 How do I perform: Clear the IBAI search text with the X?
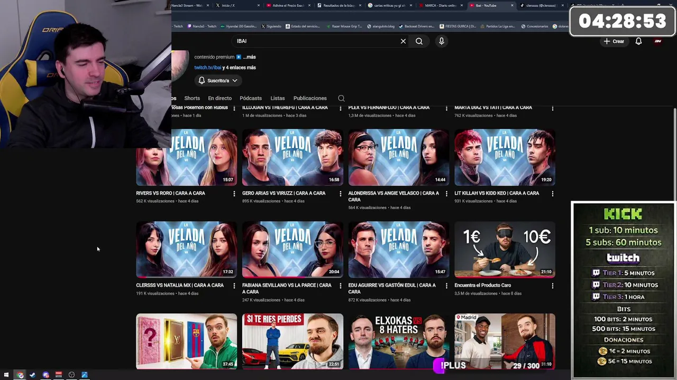tap(403, 41)
